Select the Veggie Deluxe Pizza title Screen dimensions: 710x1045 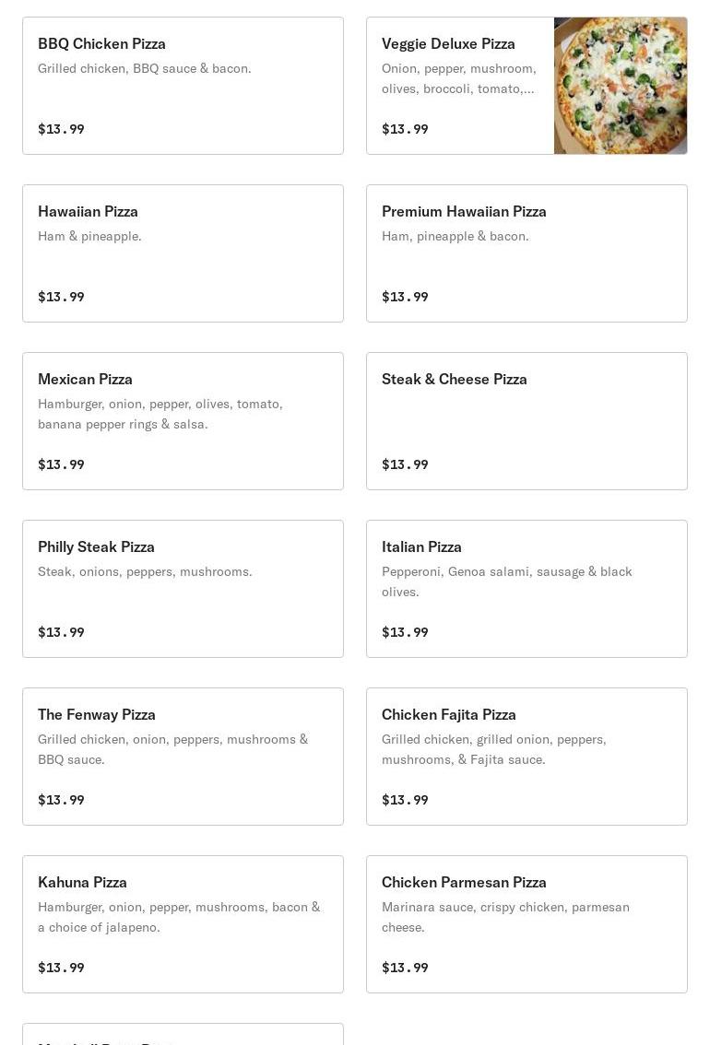pos(448,43)
